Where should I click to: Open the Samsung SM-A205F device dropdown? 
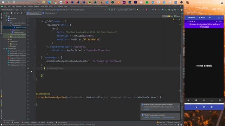click(126, 10)
